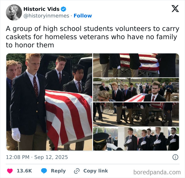Screen dimensions: 185x178
Task: Open the photo of students wheeling the casket
Action: tap(136, 114)
